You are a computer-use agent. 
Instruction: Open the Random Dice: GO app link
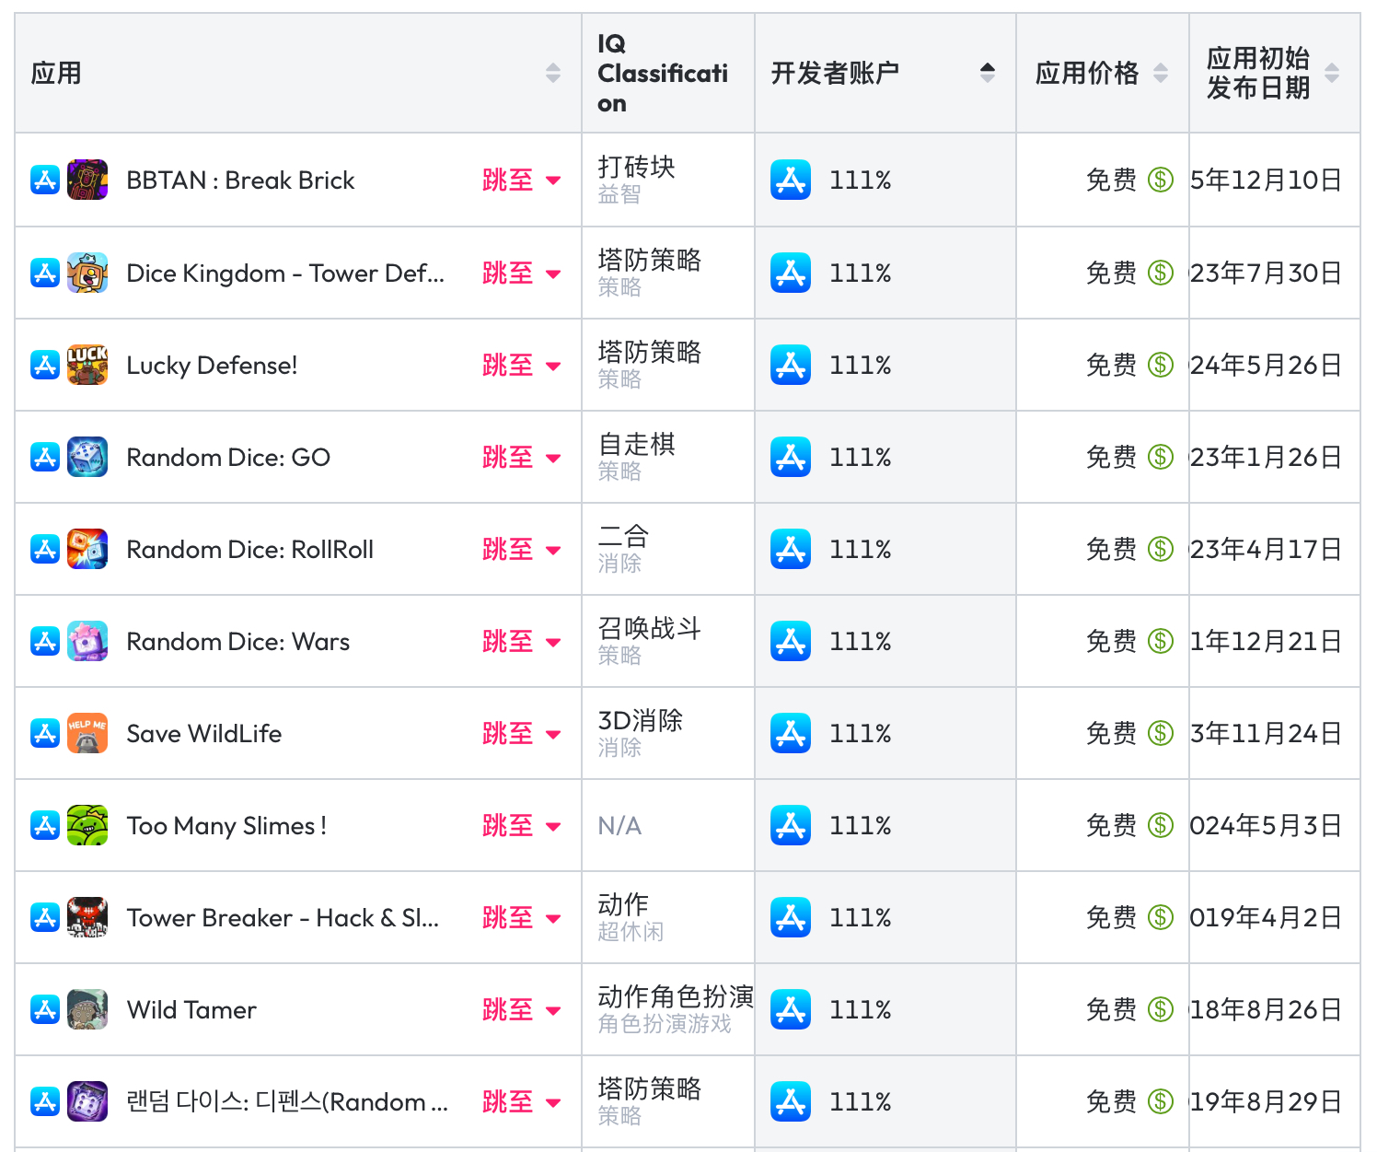pos(228,458)
